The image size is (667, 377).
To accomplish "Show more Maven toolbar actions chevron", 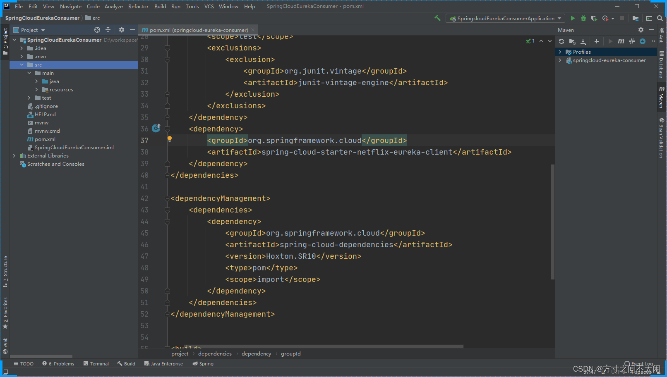I will [x=653, y=41].
